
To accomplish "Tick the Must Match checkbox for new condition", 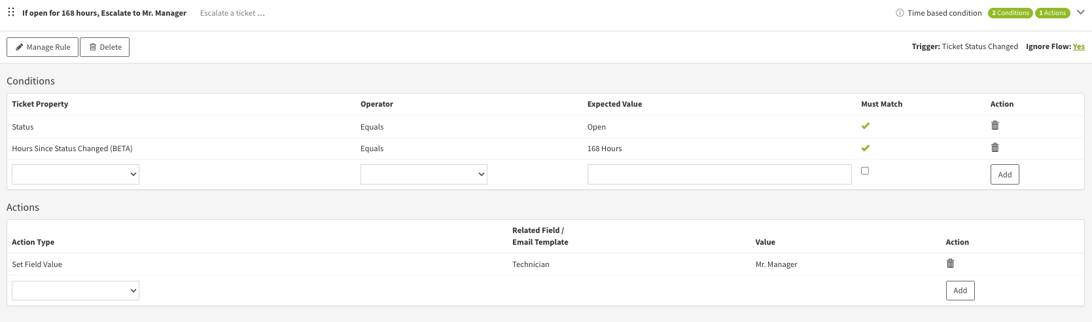I will point(865,171).
